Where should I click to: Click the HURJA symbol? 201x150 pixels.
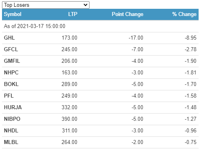tap(13, 107)
